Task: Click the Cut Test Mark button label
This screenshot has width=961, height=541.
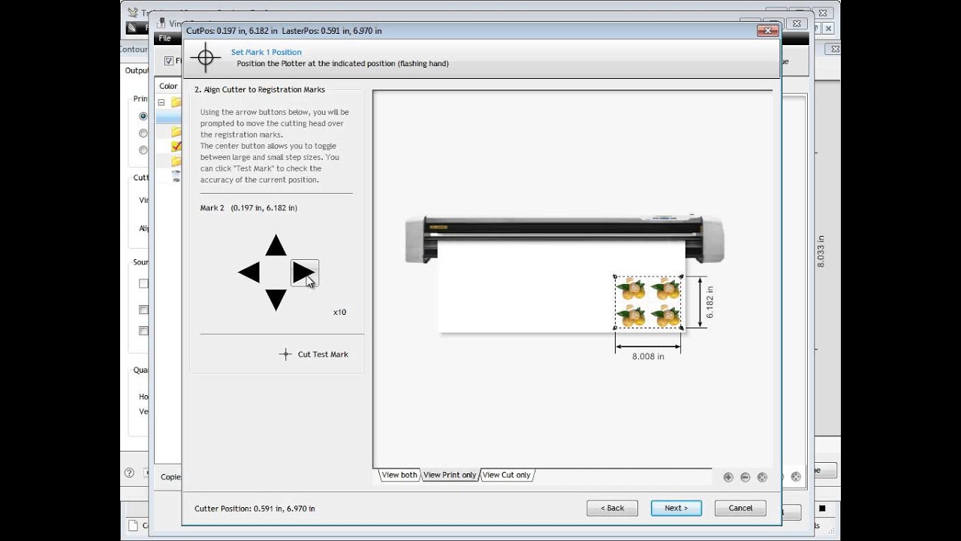Action: (x=323, y=355)
